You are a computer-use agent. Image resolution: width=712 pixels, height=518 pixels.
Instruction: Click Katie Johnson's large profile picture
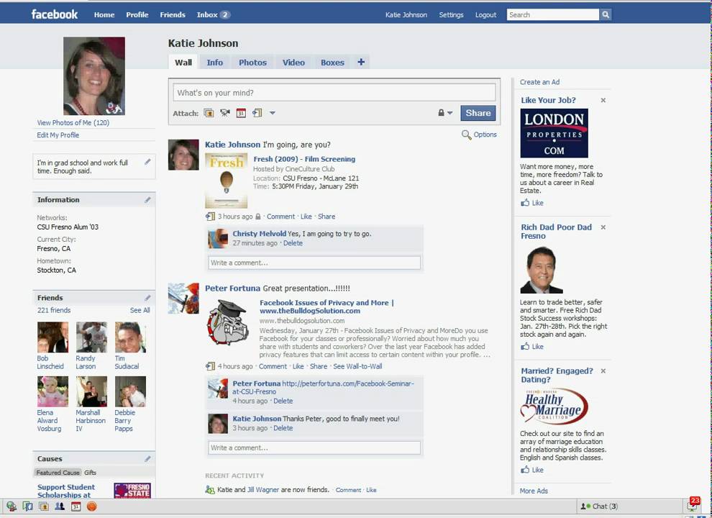point(94,76)
